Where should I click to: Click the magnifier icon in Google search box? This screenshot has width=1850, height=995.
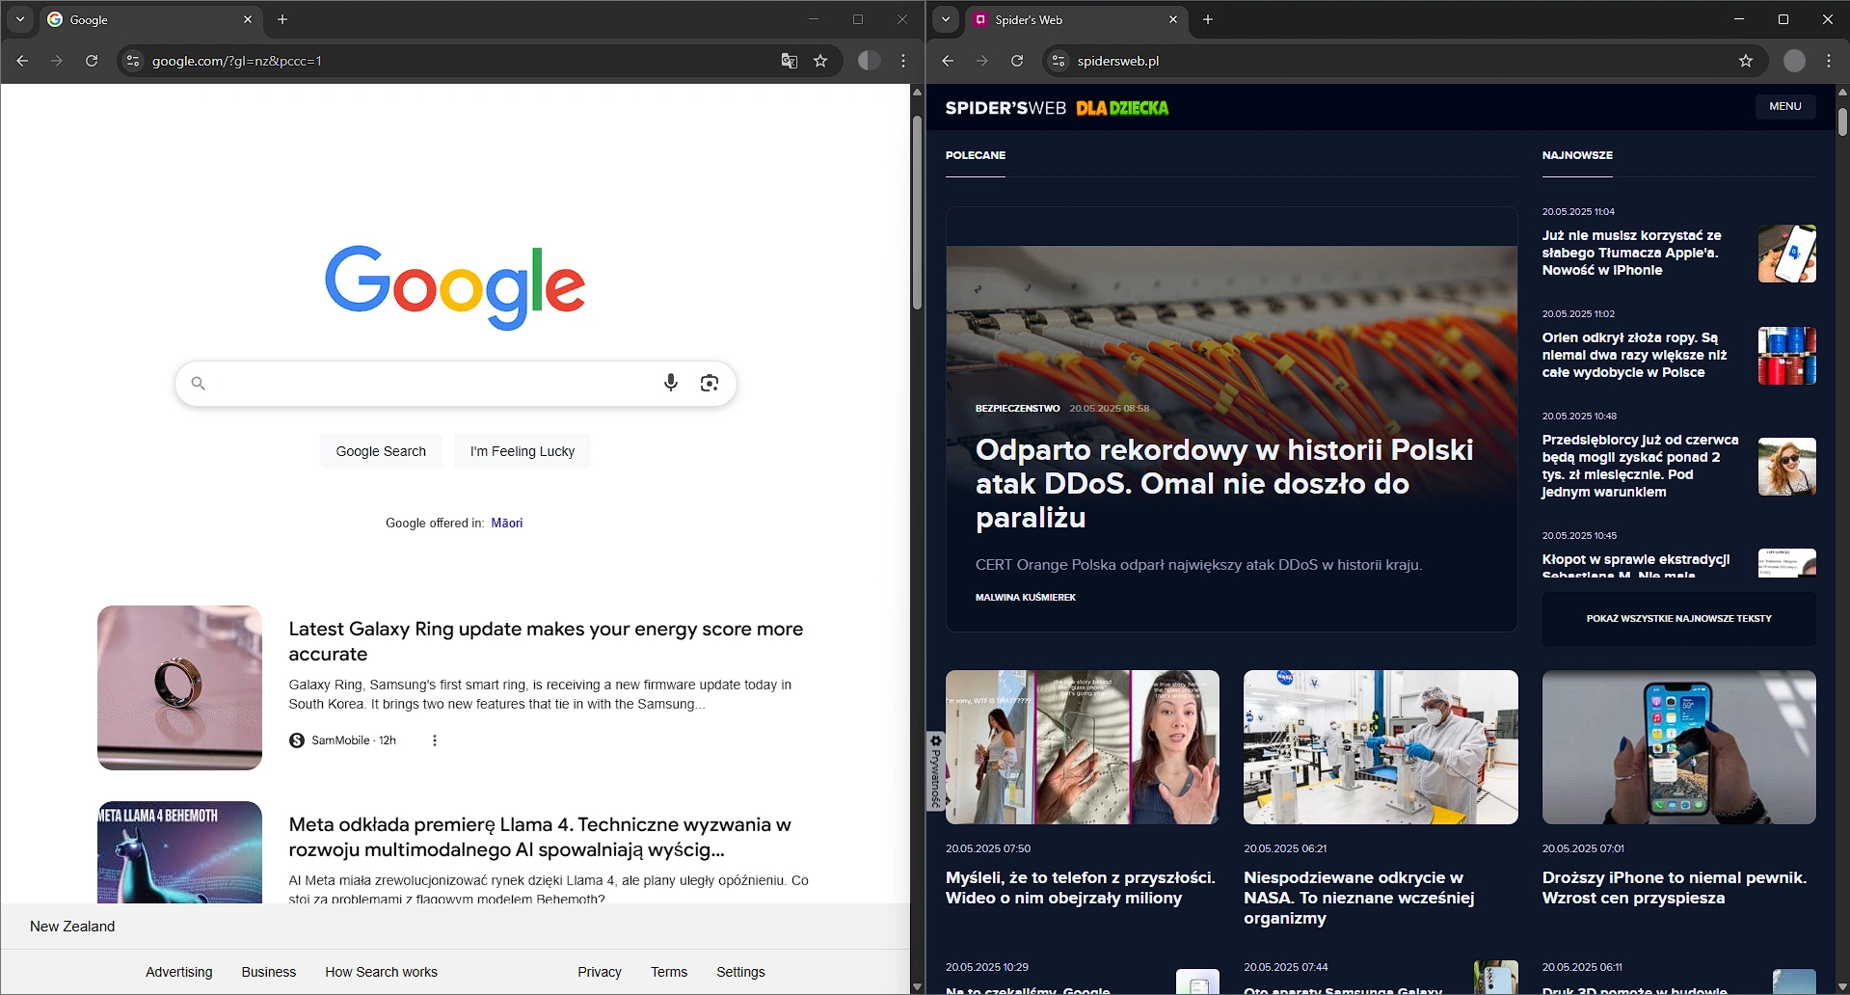click(198, 383)
